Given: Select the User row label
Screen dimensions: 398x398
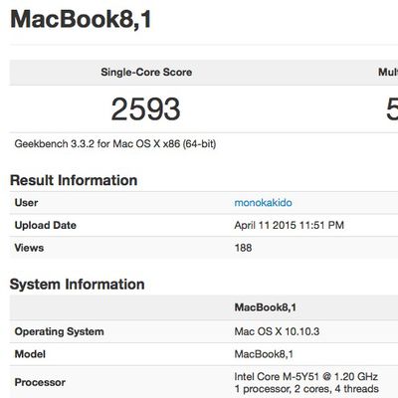Looking at the screenshot, I should (26, 203).
